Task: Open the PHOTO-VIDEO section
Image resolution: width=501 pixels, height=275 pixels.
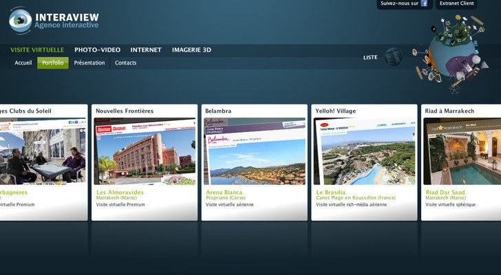Action: click(x=97, y=50)
